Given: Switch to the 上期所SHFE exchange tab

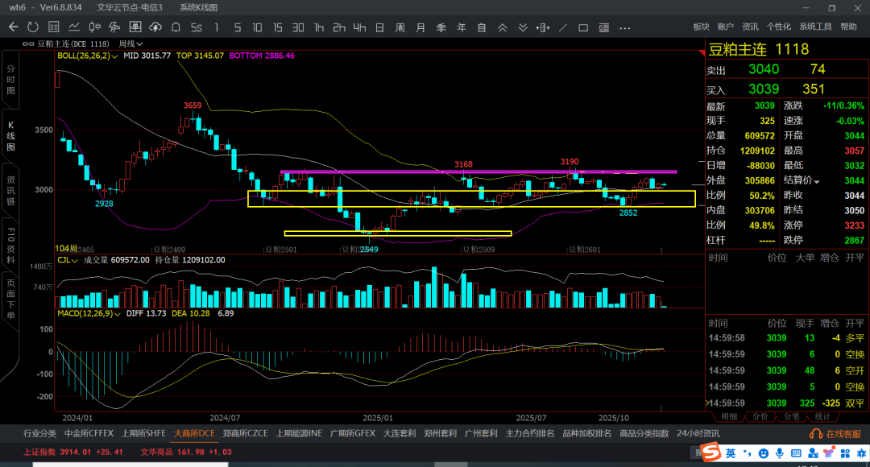Looking at the screenshot, I should click(144, 433).
